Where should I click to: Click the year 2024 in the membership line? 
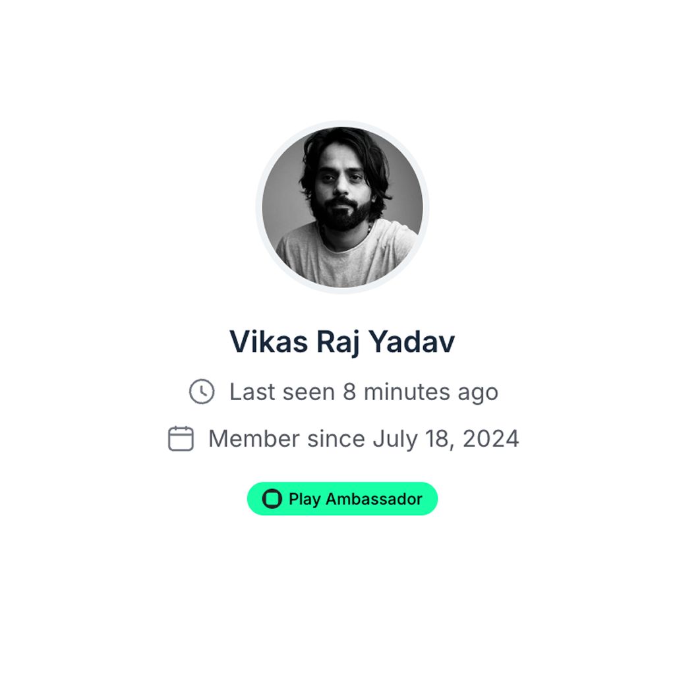[x=490, y=438]
